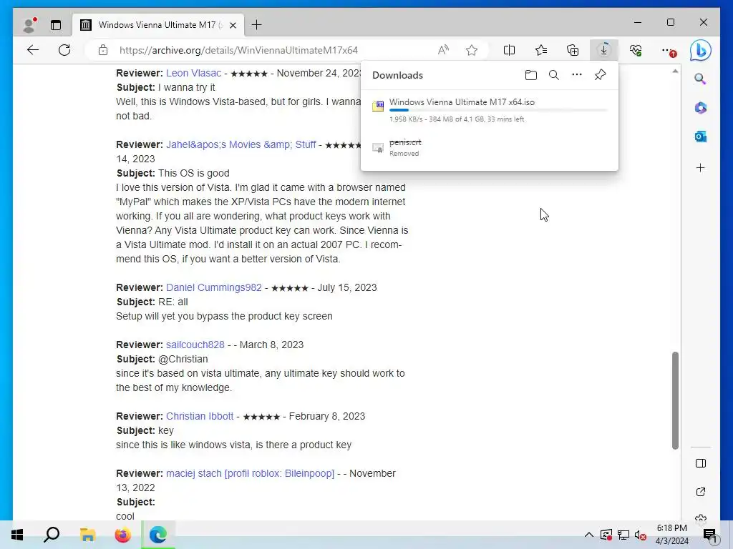This screenshot has height=549, width=733.
Task: Open reviewer maciej stach profile link
Action: click(250, 473)
